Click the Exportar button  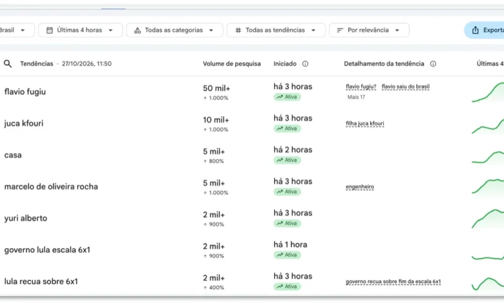(x=484, y=30)
